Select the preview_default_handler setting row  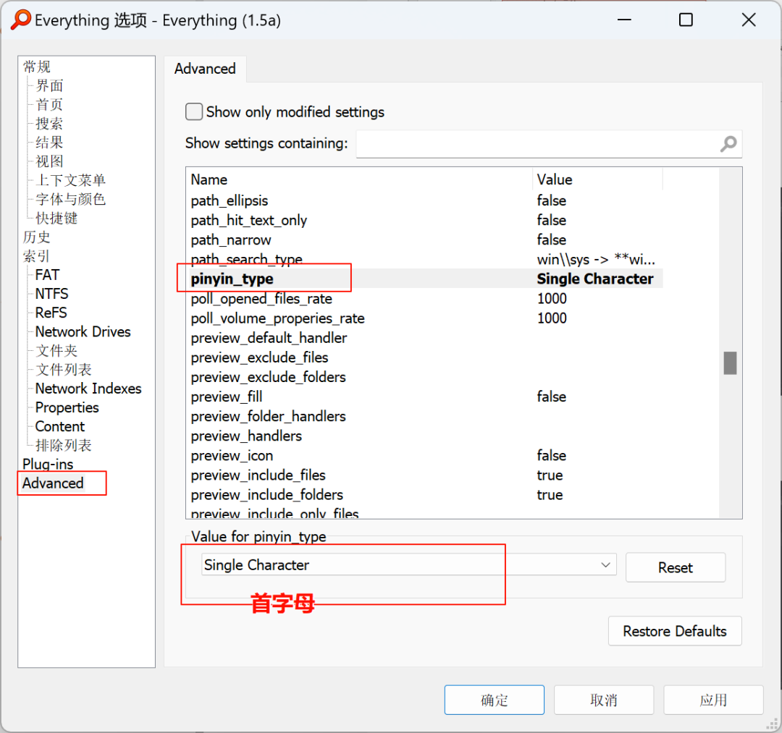[x=426, y=337]
